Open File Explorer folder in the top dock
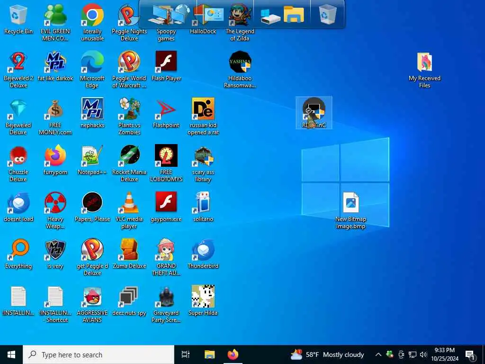 tap(294, 14)
